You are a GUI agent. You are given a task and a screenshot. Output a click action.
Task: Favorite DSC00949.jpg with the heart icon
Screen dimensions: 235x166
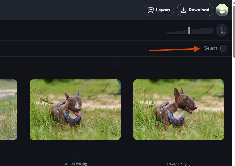(75, 155)
